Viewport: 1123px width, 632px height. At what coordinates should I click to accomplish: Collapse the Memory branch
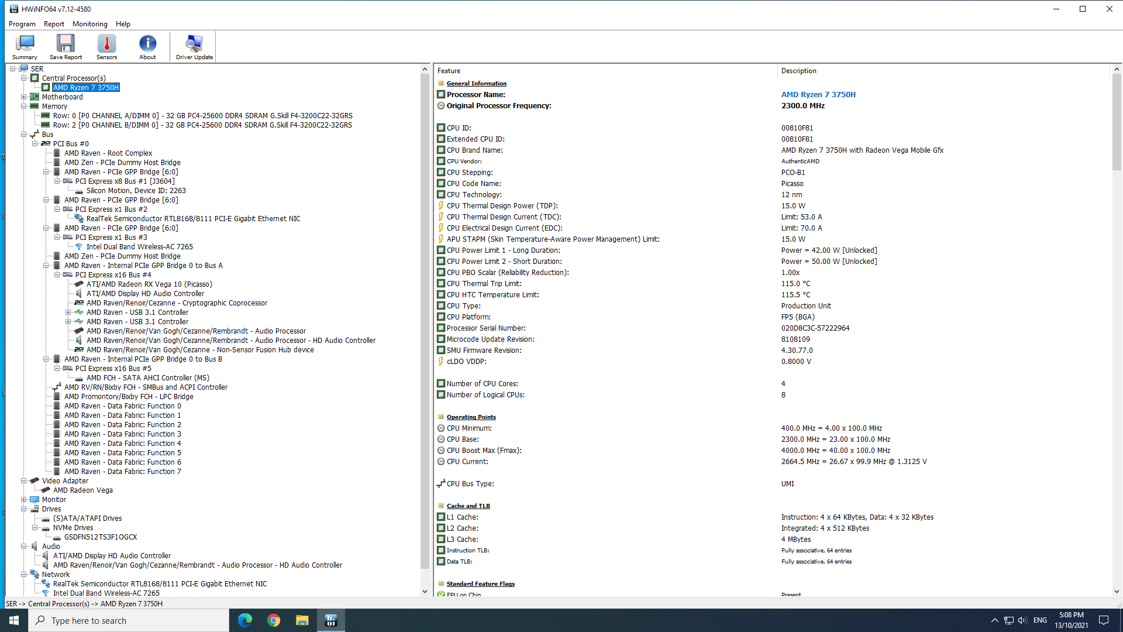click(24, 107)
